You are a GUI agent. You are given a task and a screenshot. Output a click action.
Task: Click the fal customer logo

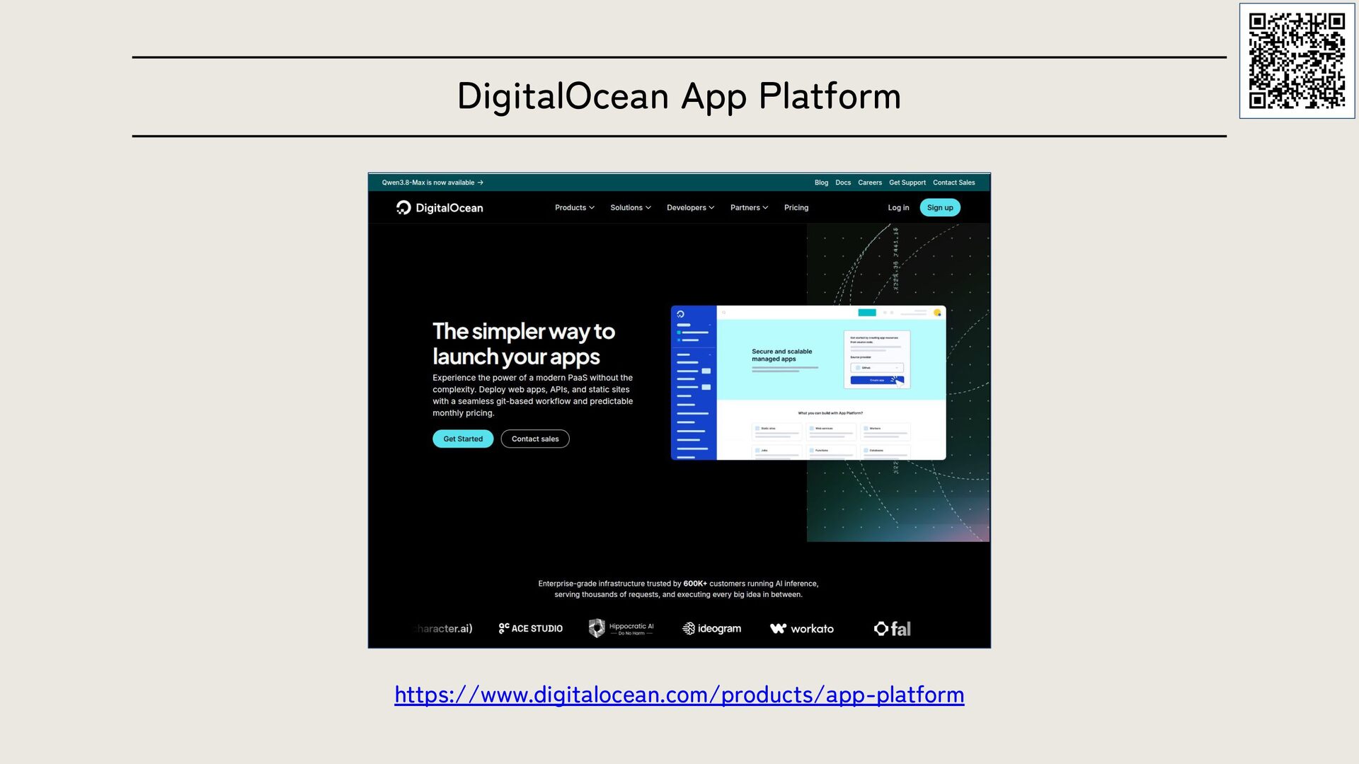[x=892, y=628]
